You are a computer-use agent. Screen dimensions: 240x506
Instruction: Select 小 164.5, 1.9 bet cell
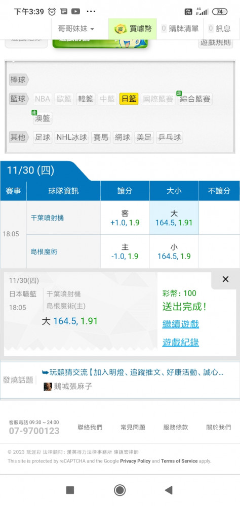[174, 251]
